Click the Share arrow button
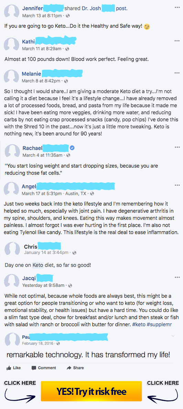 point(75,368)
